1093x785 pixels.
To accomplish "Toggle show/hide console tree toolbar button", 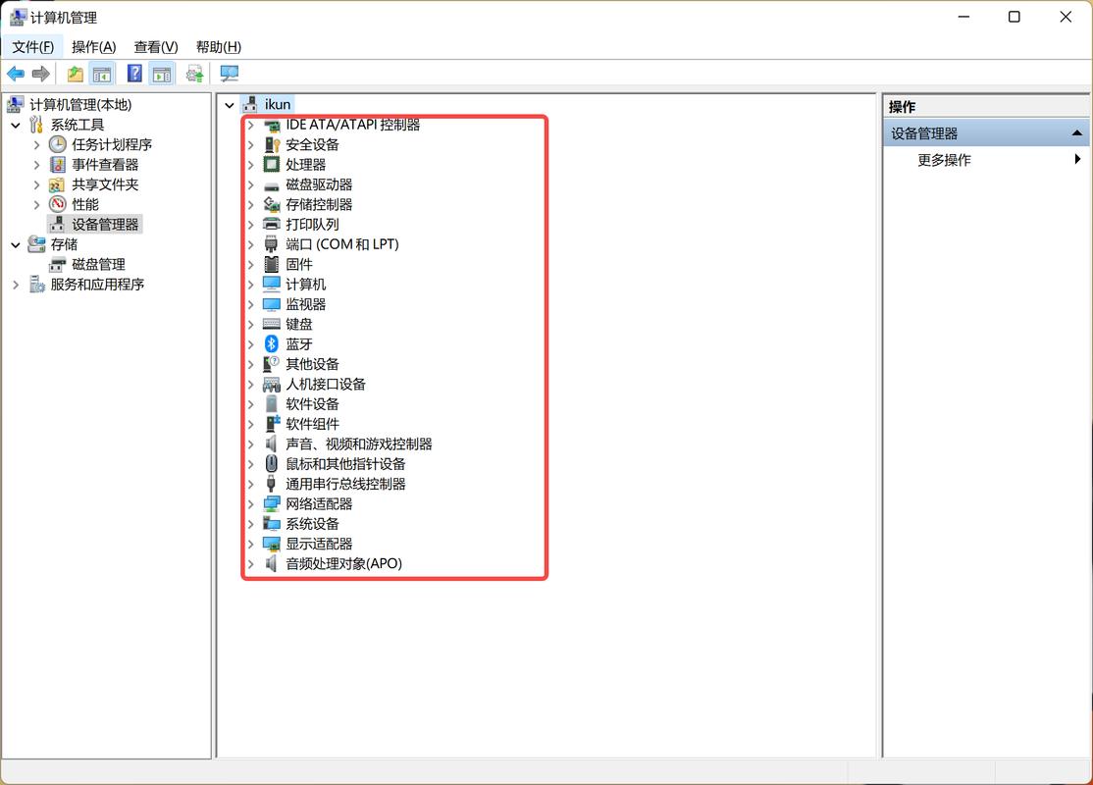I will (x=101, y=74).
